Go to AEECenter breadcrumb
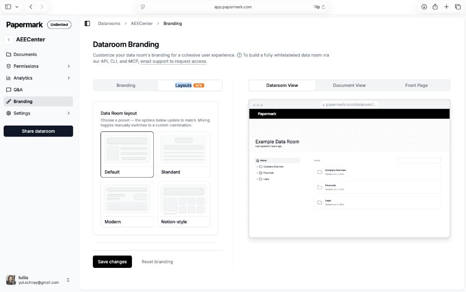466x292 pixels. pyautogui.click(x=142, y=24)
